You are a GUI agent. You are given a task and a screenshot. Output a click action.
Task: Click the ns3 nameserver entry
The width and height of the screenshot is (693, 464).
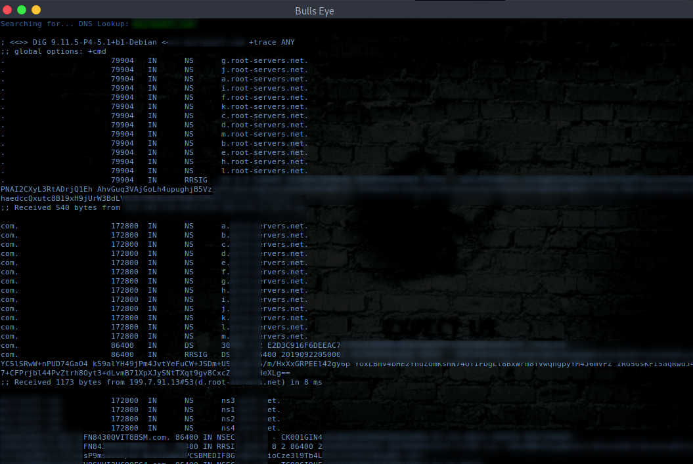click(228, 401)
